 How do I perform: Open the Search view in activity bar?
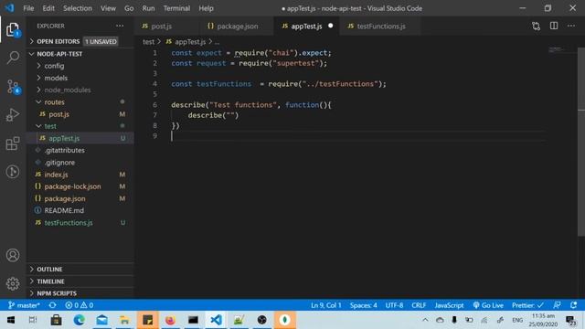13,58
